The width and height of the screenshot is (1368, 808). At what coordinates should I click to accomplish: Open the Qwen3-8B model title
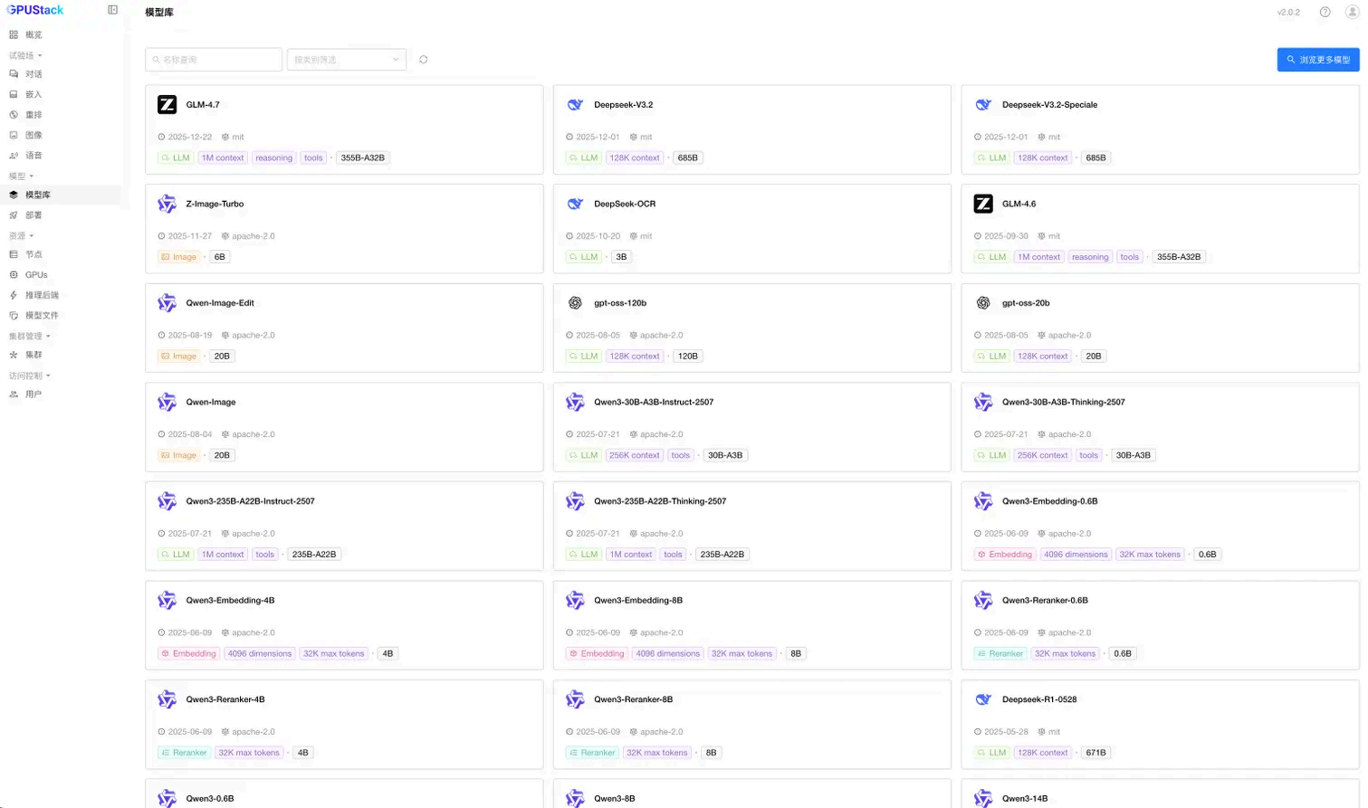[615, 798]
